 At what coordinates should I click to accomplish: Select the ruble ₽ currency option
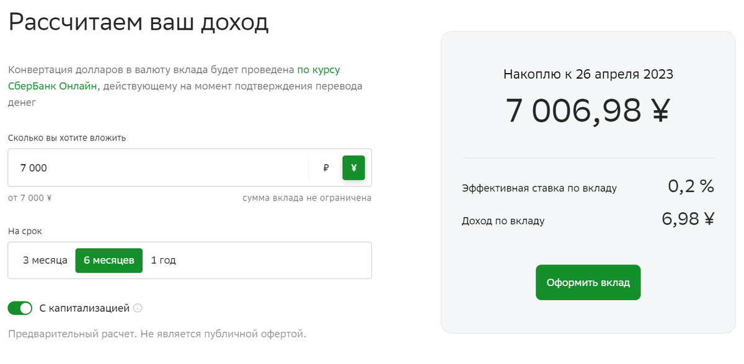coord(326,168)
